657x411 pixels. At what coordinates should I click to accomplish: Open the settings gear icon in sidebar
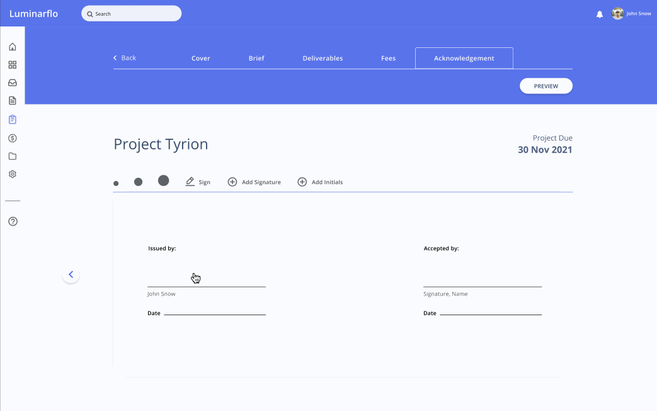tap(13, 174)
